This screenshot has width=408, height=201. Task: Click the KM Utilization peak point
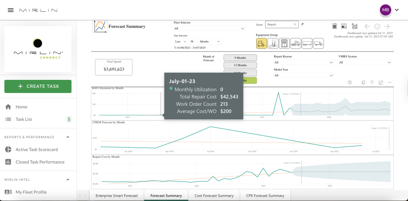[x=279, y=92]
